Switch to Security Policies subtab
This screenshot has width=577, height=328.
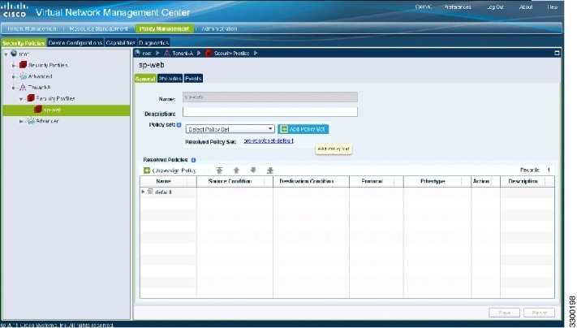(x=24, y=43)
